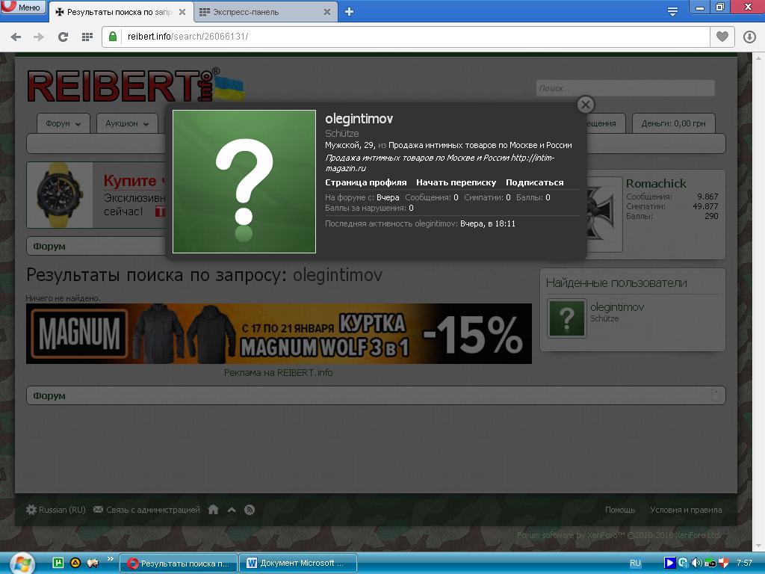The image size is (765, 574).
Task: Open the RSS feed icon in footer
Action: [x=250, y=510]
